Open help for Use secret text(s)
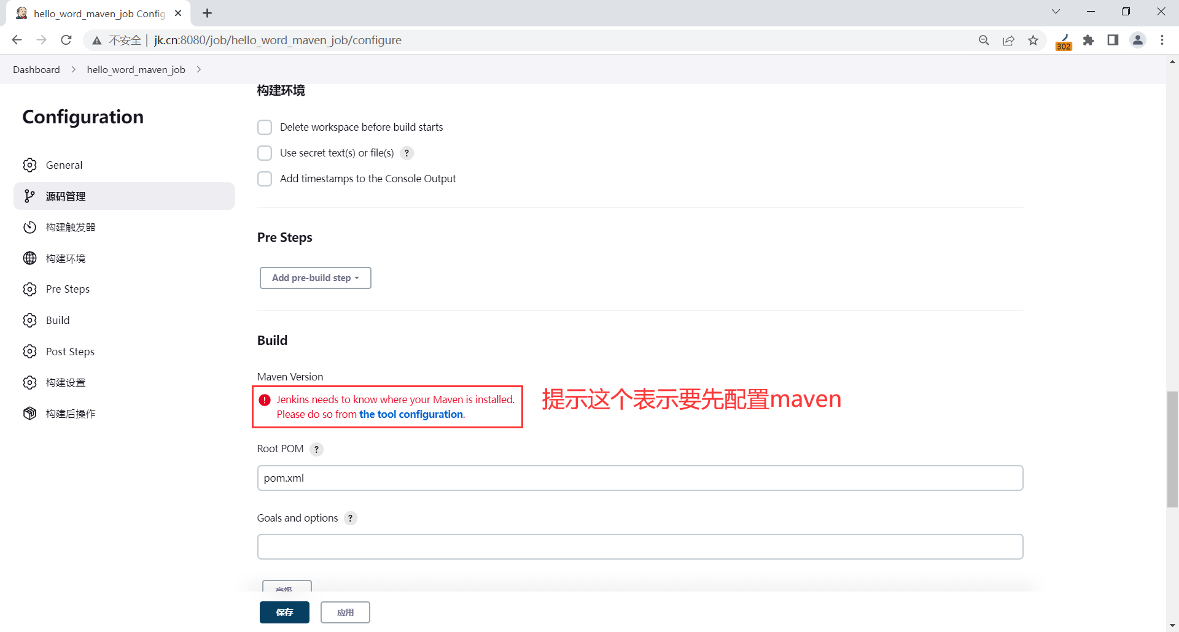Image resolution: width=1179 pixels, height=632 pixels. (x=407, y=153)
